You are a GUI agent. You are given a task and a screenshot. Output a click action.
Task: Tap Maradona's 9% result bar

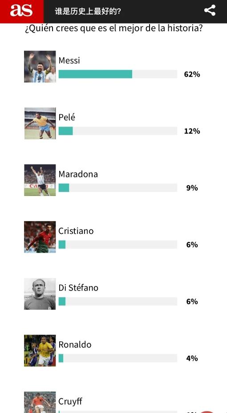[118, 188]
